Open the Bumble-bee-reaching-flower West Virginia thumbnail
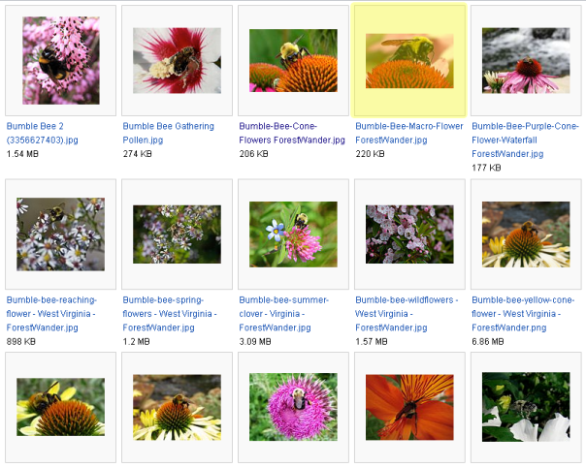Screen dimensions: 586x468 [x=60, y=234]
